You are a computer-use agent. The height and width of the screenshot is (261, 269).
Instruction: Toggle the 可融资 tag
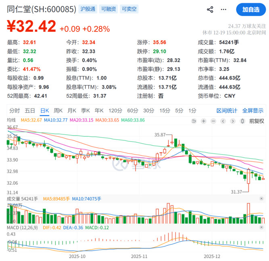point(108,9)
